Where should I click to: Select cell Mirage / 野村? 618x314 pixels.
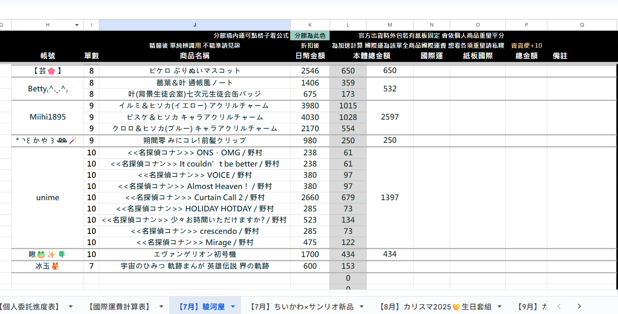[195, 243]
